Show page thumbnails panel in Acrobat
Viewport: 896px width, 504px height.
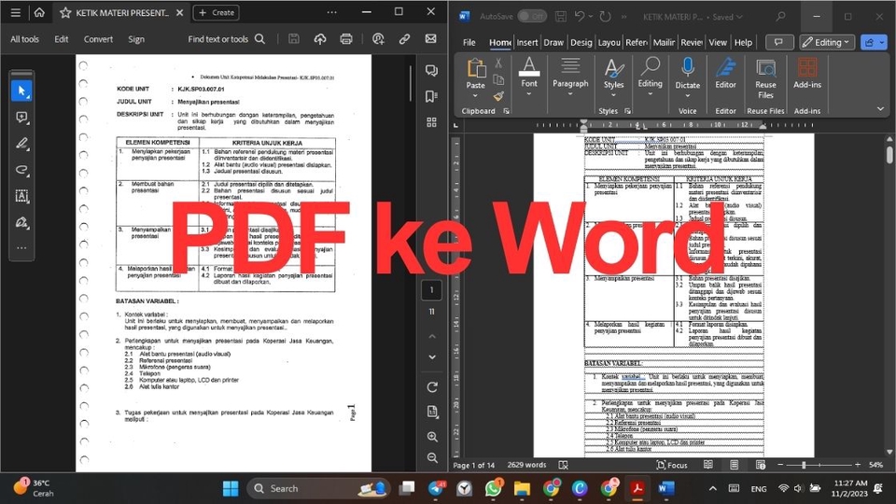pyautogui.click(x=431, y=122)
